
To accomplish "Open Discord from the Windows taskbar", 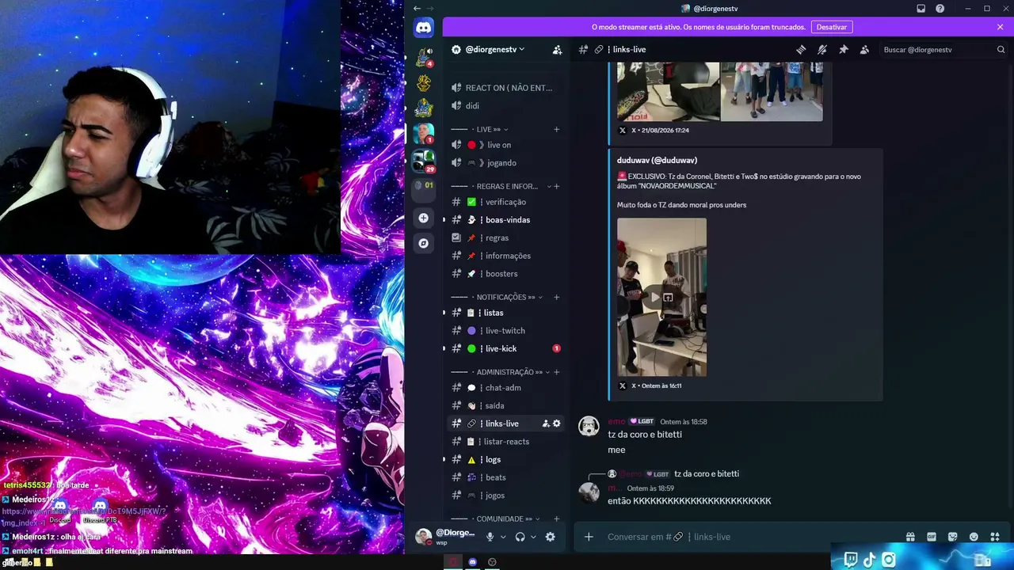I will (x=473, y=562).
